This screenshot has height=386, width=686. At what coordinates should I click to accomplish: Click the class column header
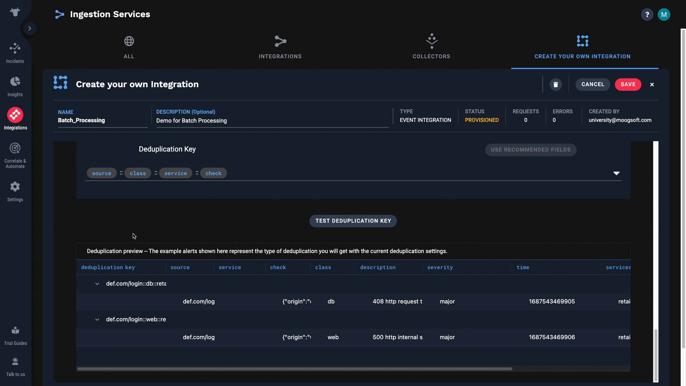click(323, 267)
